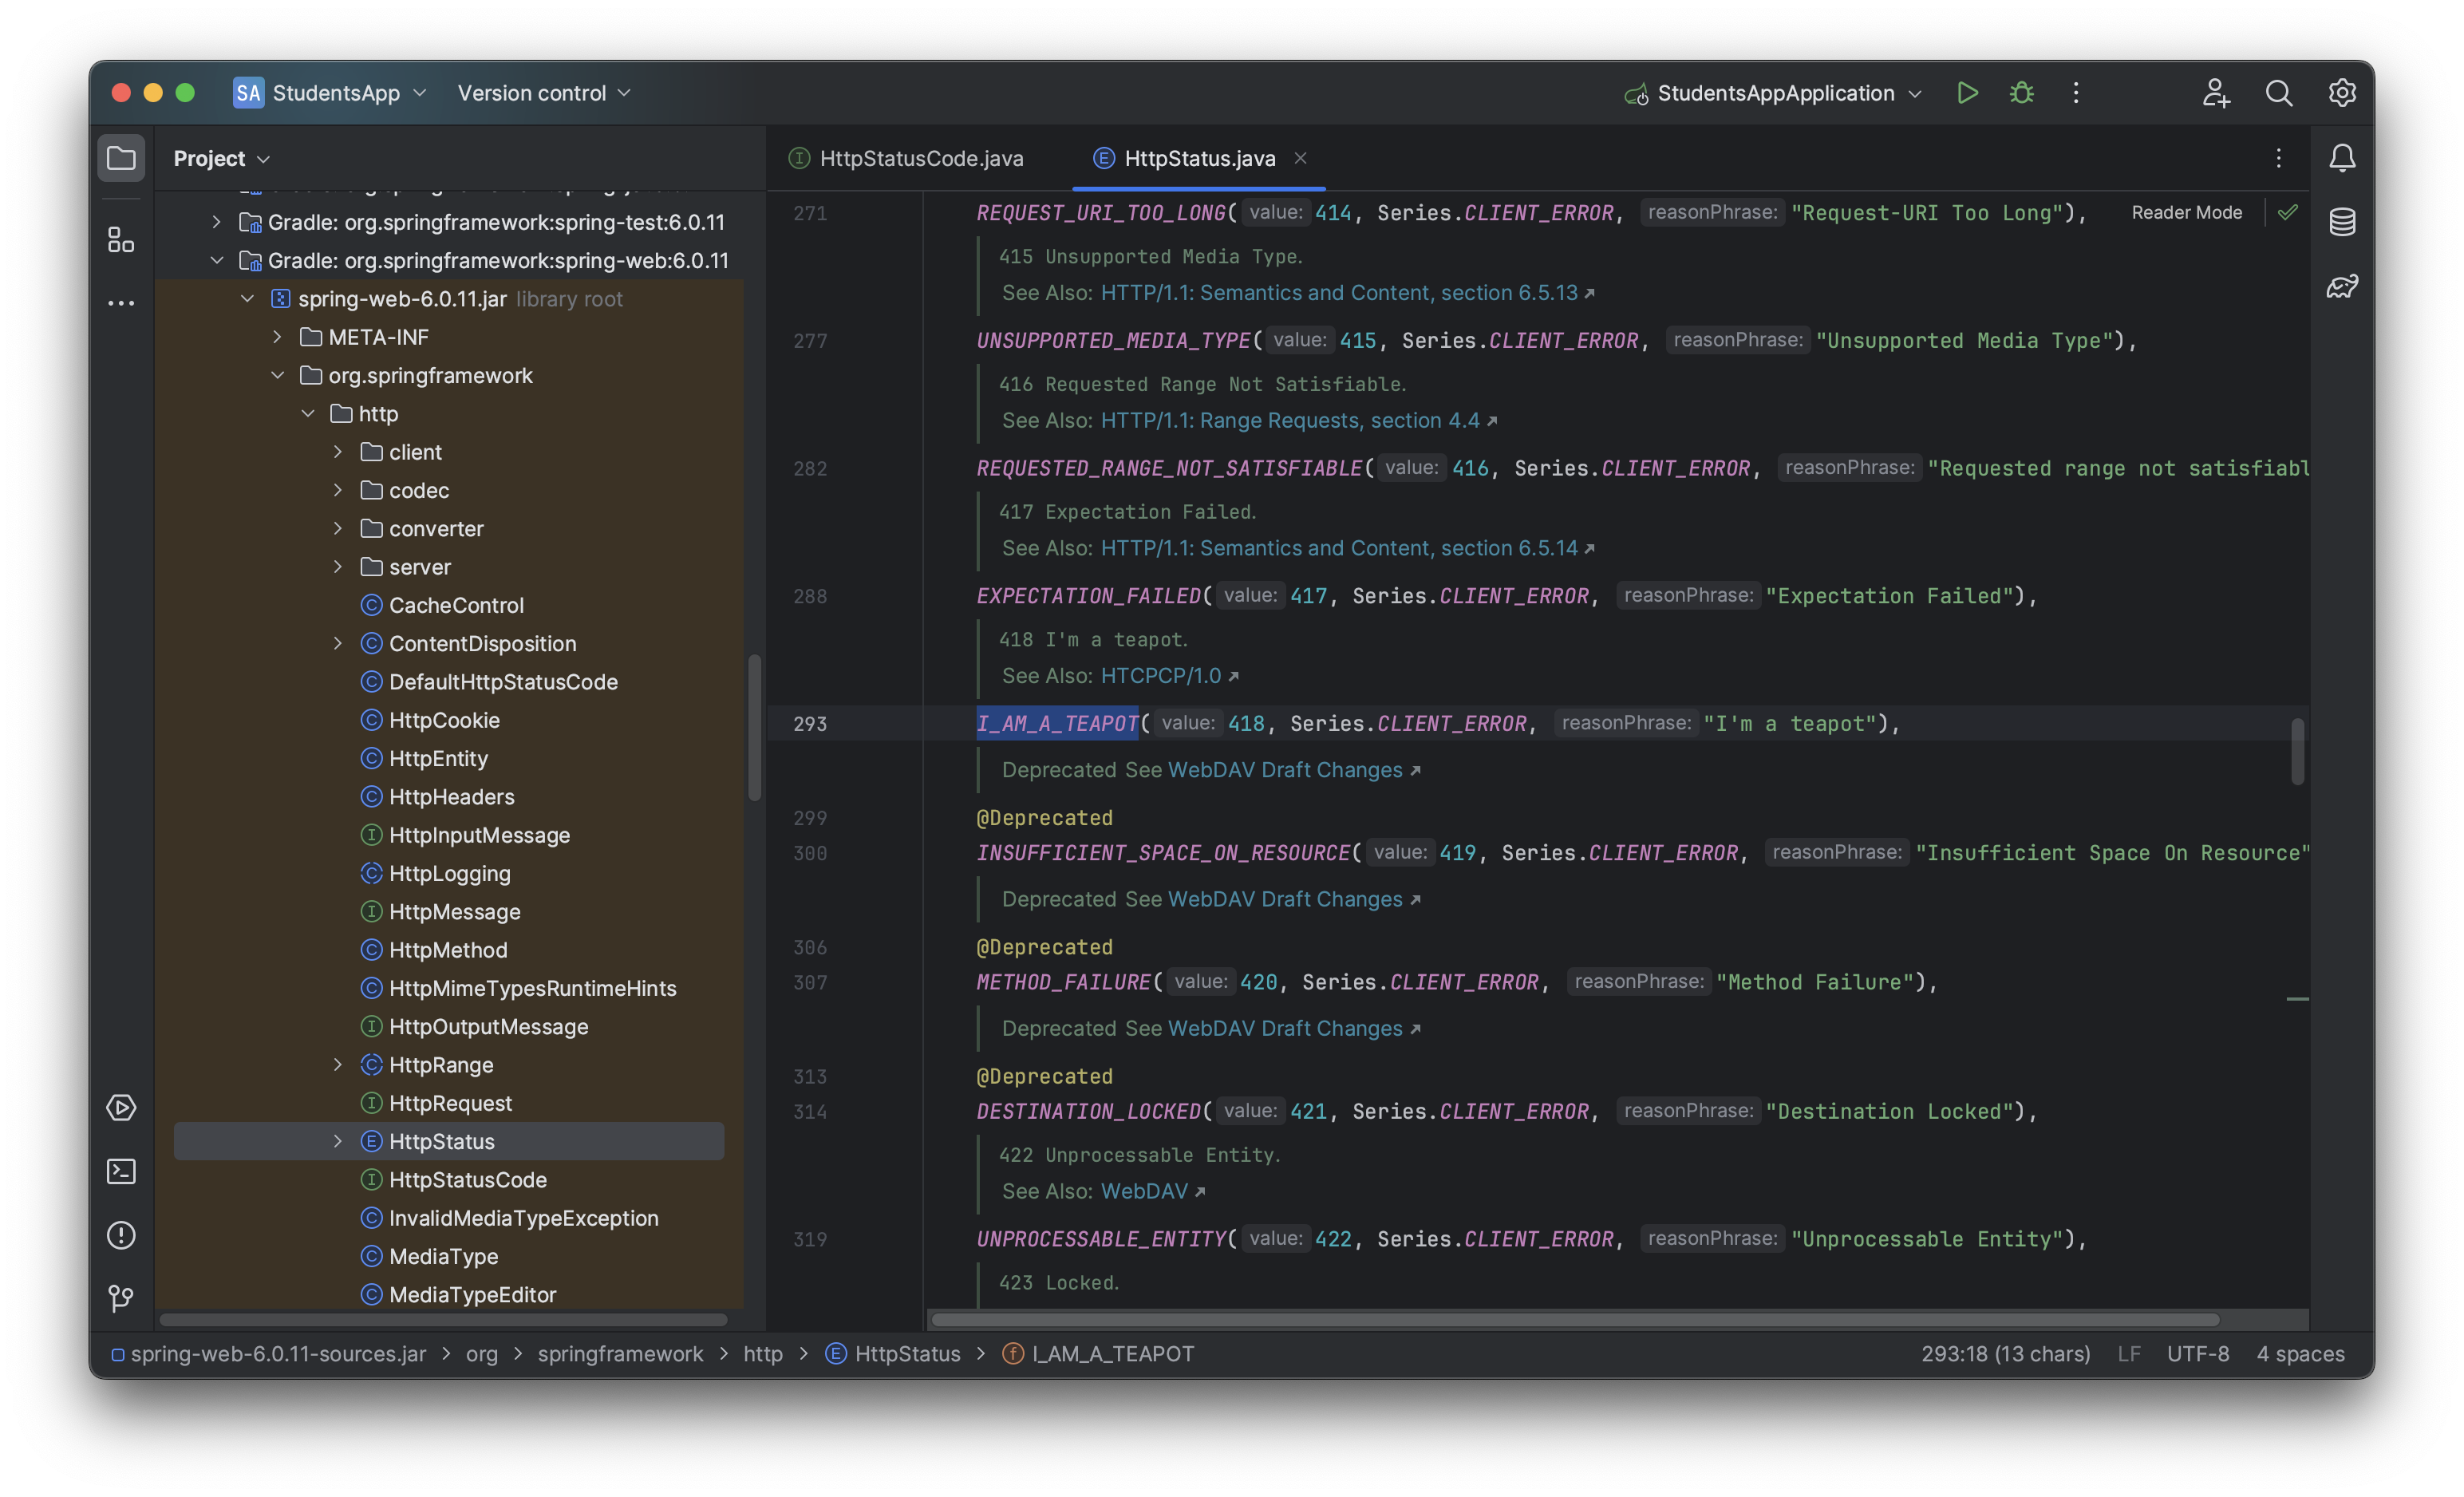Image resolution: width=2464 pixels, height=1497 pixels.
Task: Show more tool windows ellipsis
Action: (x=121, y=303)
